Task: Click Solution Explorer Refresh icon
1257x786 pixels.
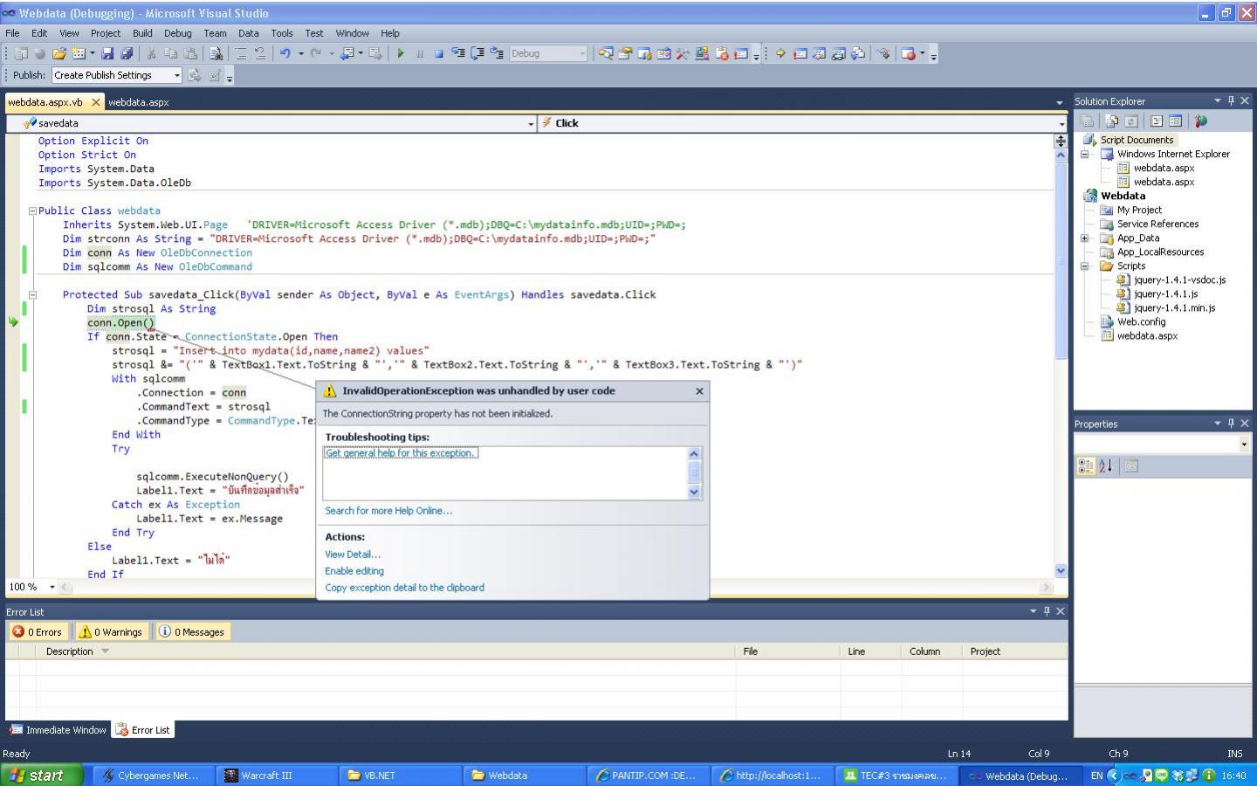Action: tap(1131, 121)
